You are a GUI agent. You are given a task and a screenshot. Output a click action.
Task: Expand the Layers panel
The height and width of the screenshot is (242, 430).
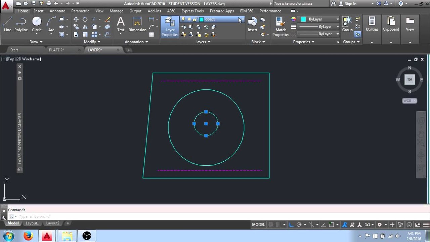coord(203,42)
